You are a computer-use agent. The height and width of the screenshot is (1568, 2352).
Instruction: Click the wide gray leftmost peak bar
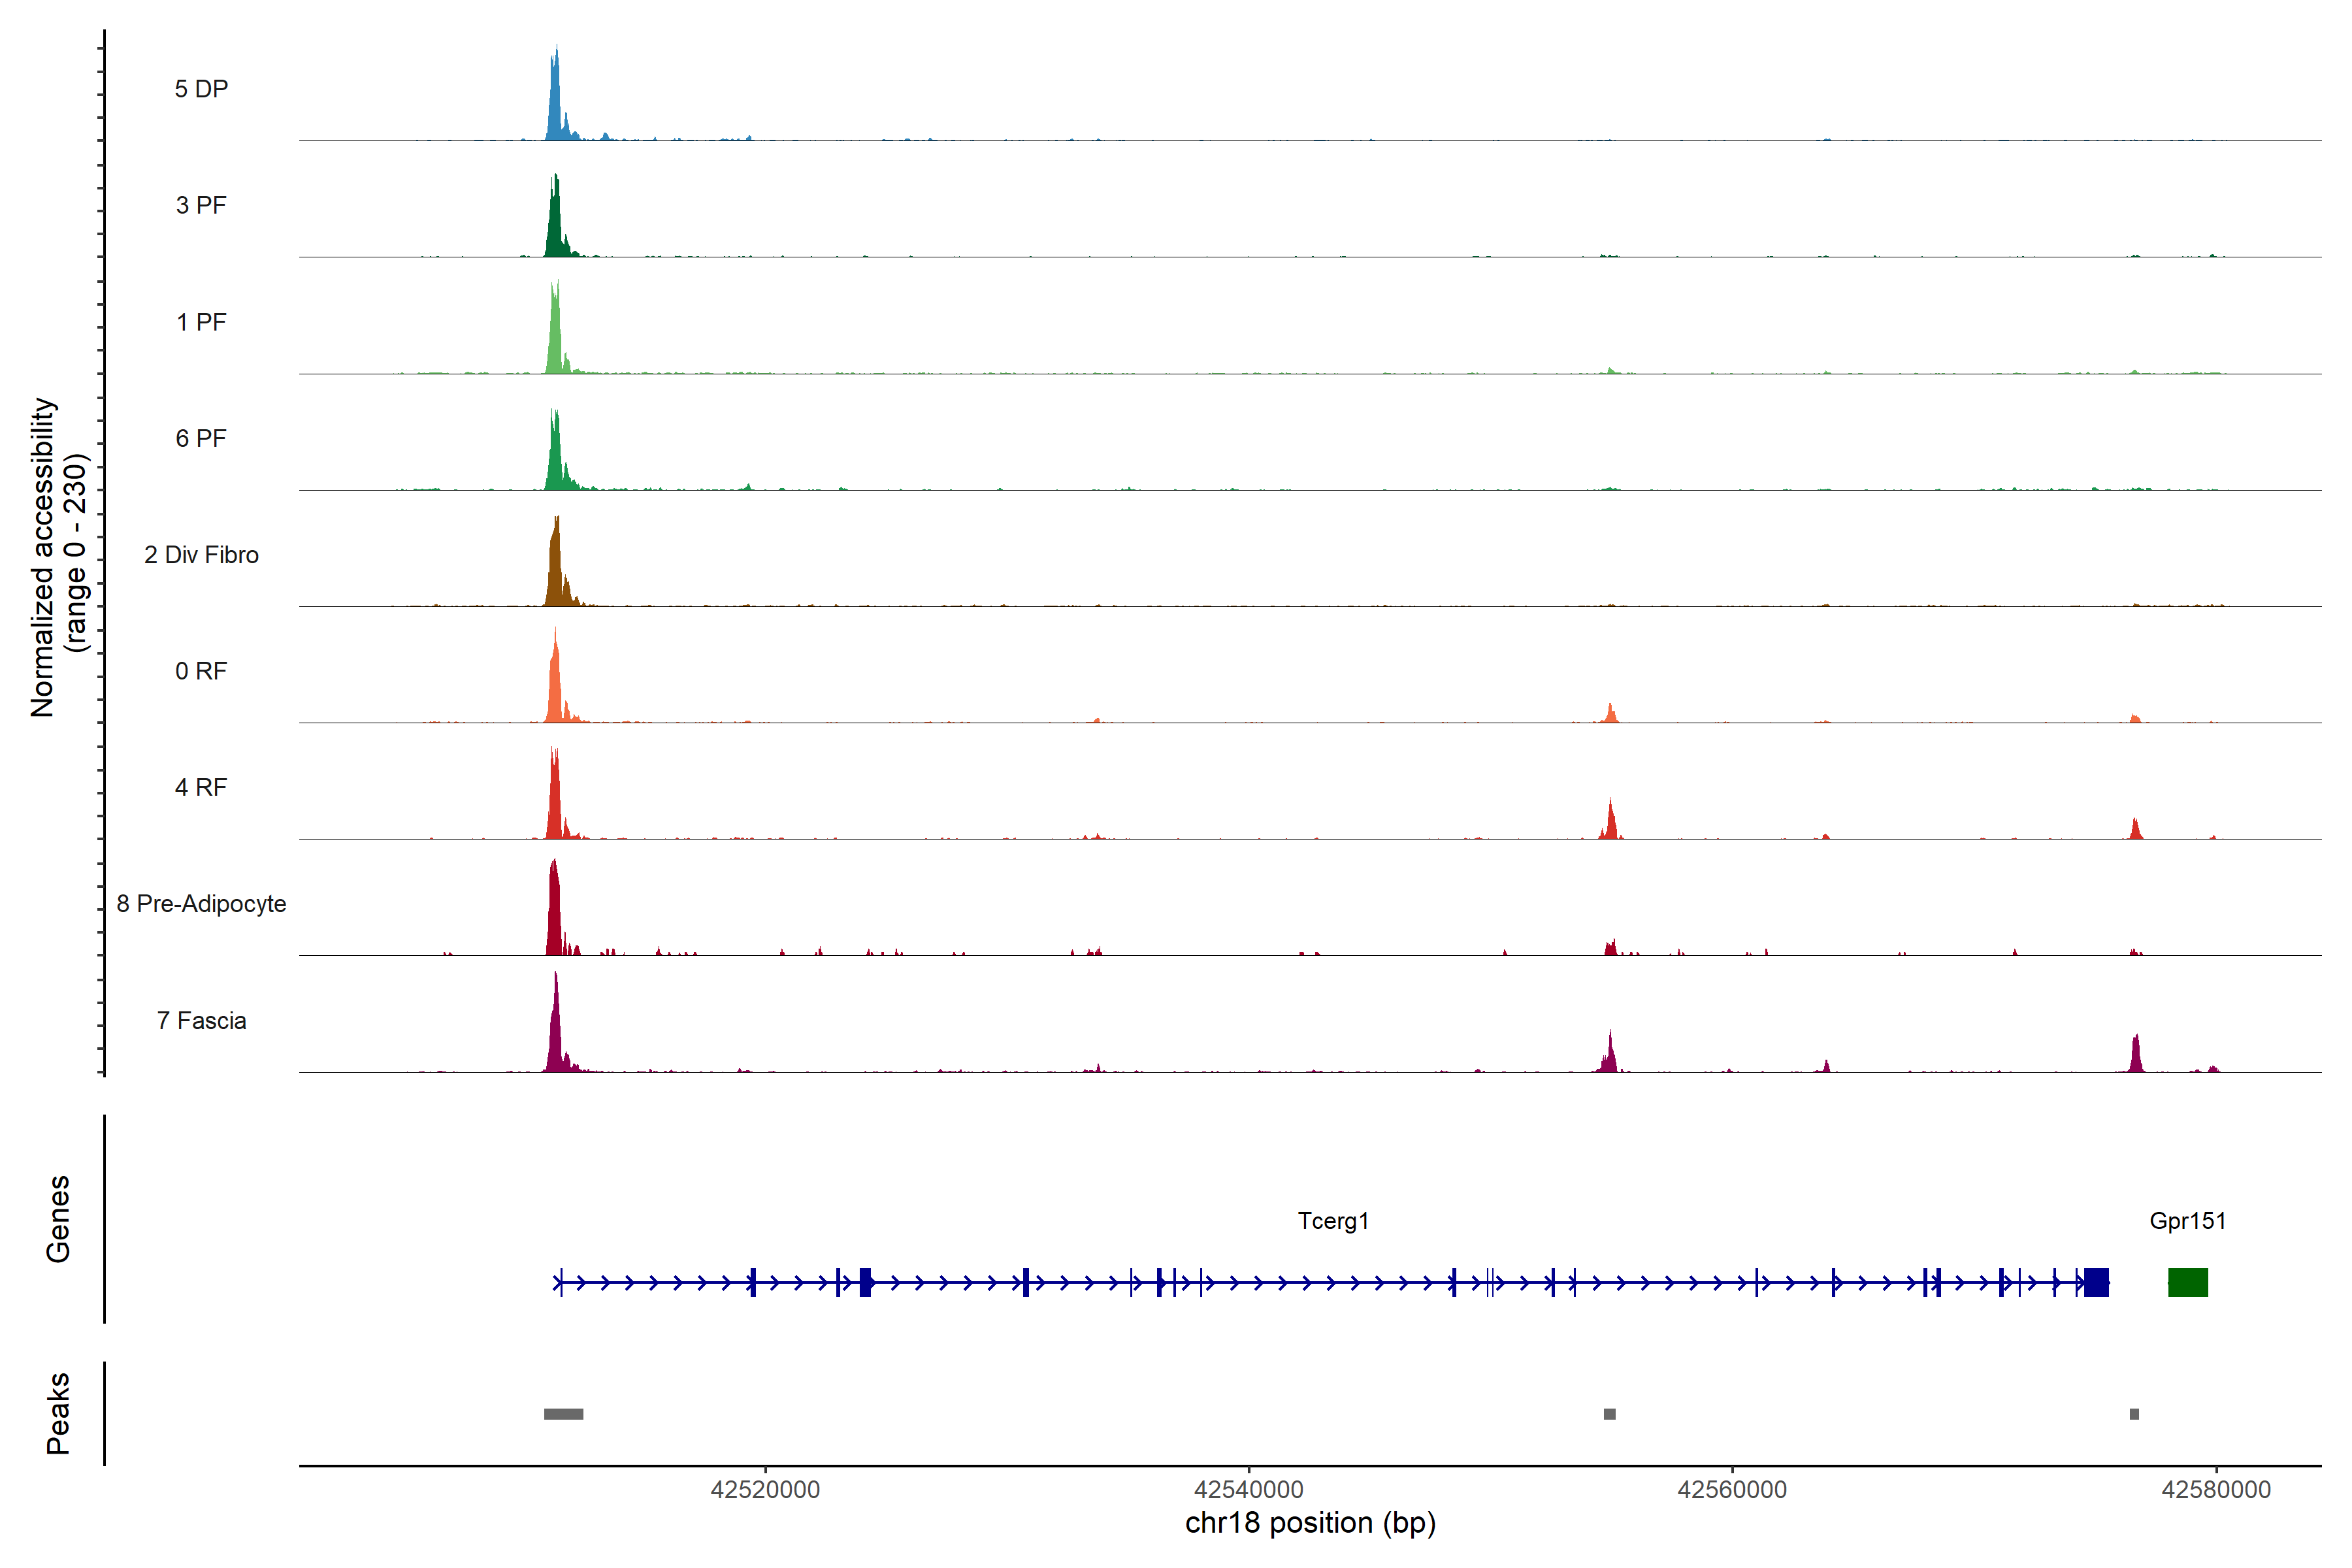click(563, 1414)
